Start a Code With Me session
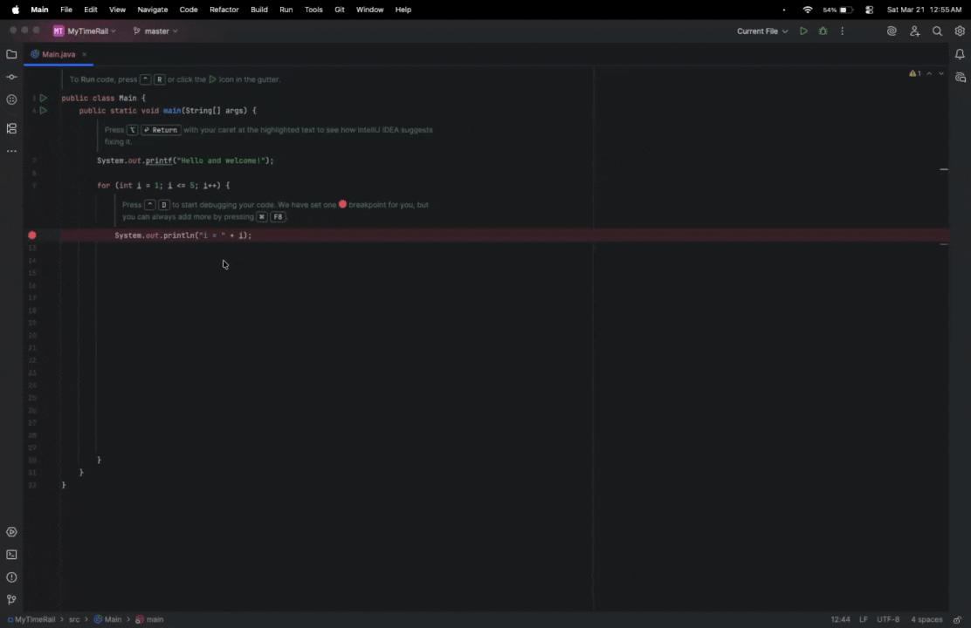This screenshot has width=971, height=628. click(x=914, y=31)
